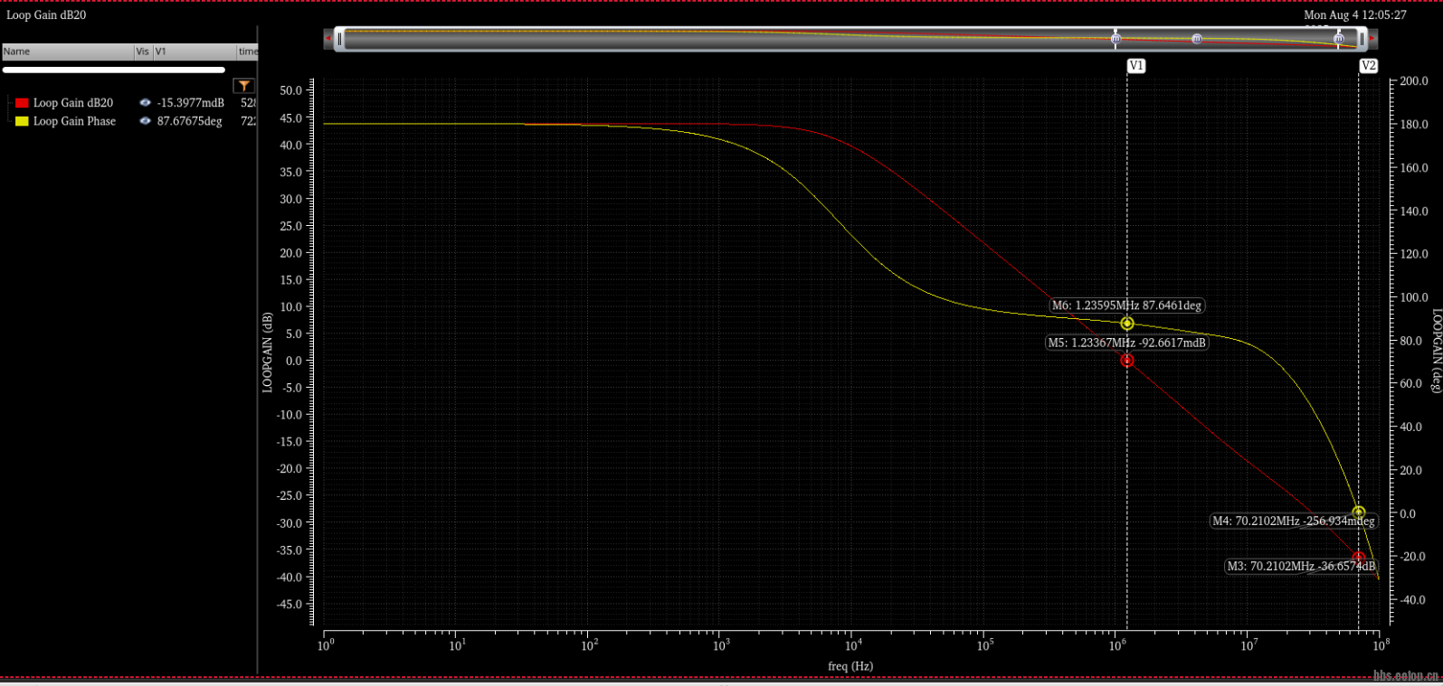This screenshot has width=1443, height=686.
Task: Click marker label M4 70.2102MHz
Action: [x=1293, y=521]
